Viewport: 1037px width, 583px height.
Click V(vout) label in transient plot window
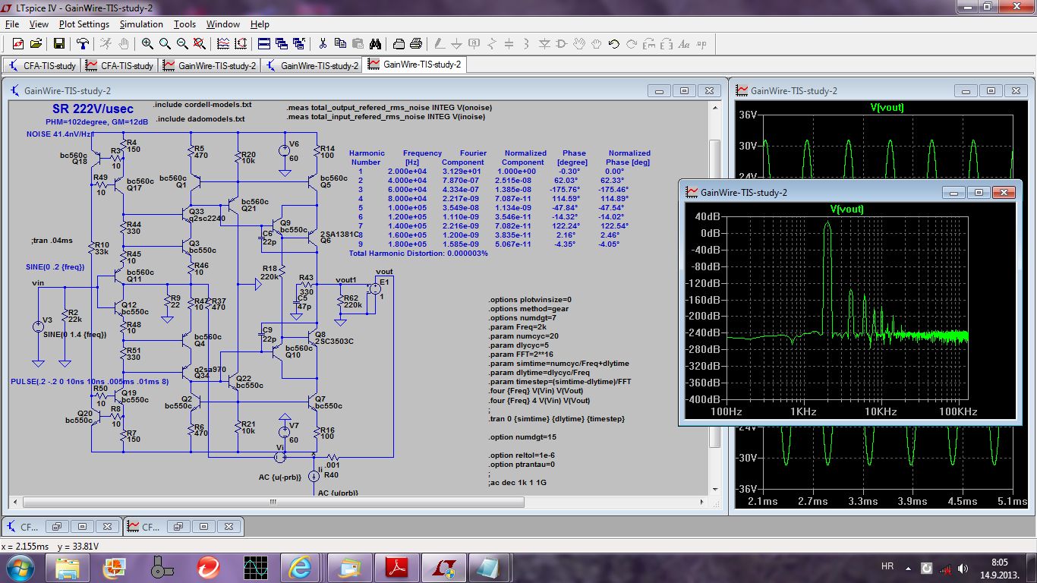(887, 108)
